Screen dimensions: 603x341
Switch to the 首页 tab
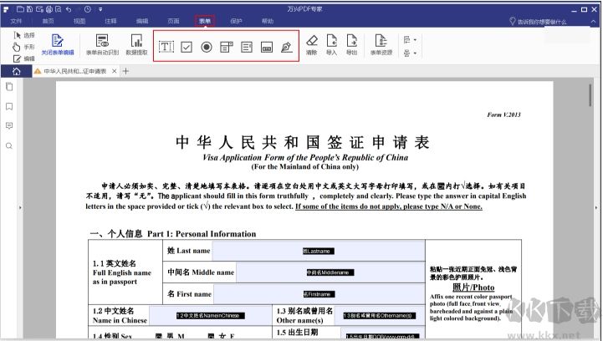[x=48, y=21]
